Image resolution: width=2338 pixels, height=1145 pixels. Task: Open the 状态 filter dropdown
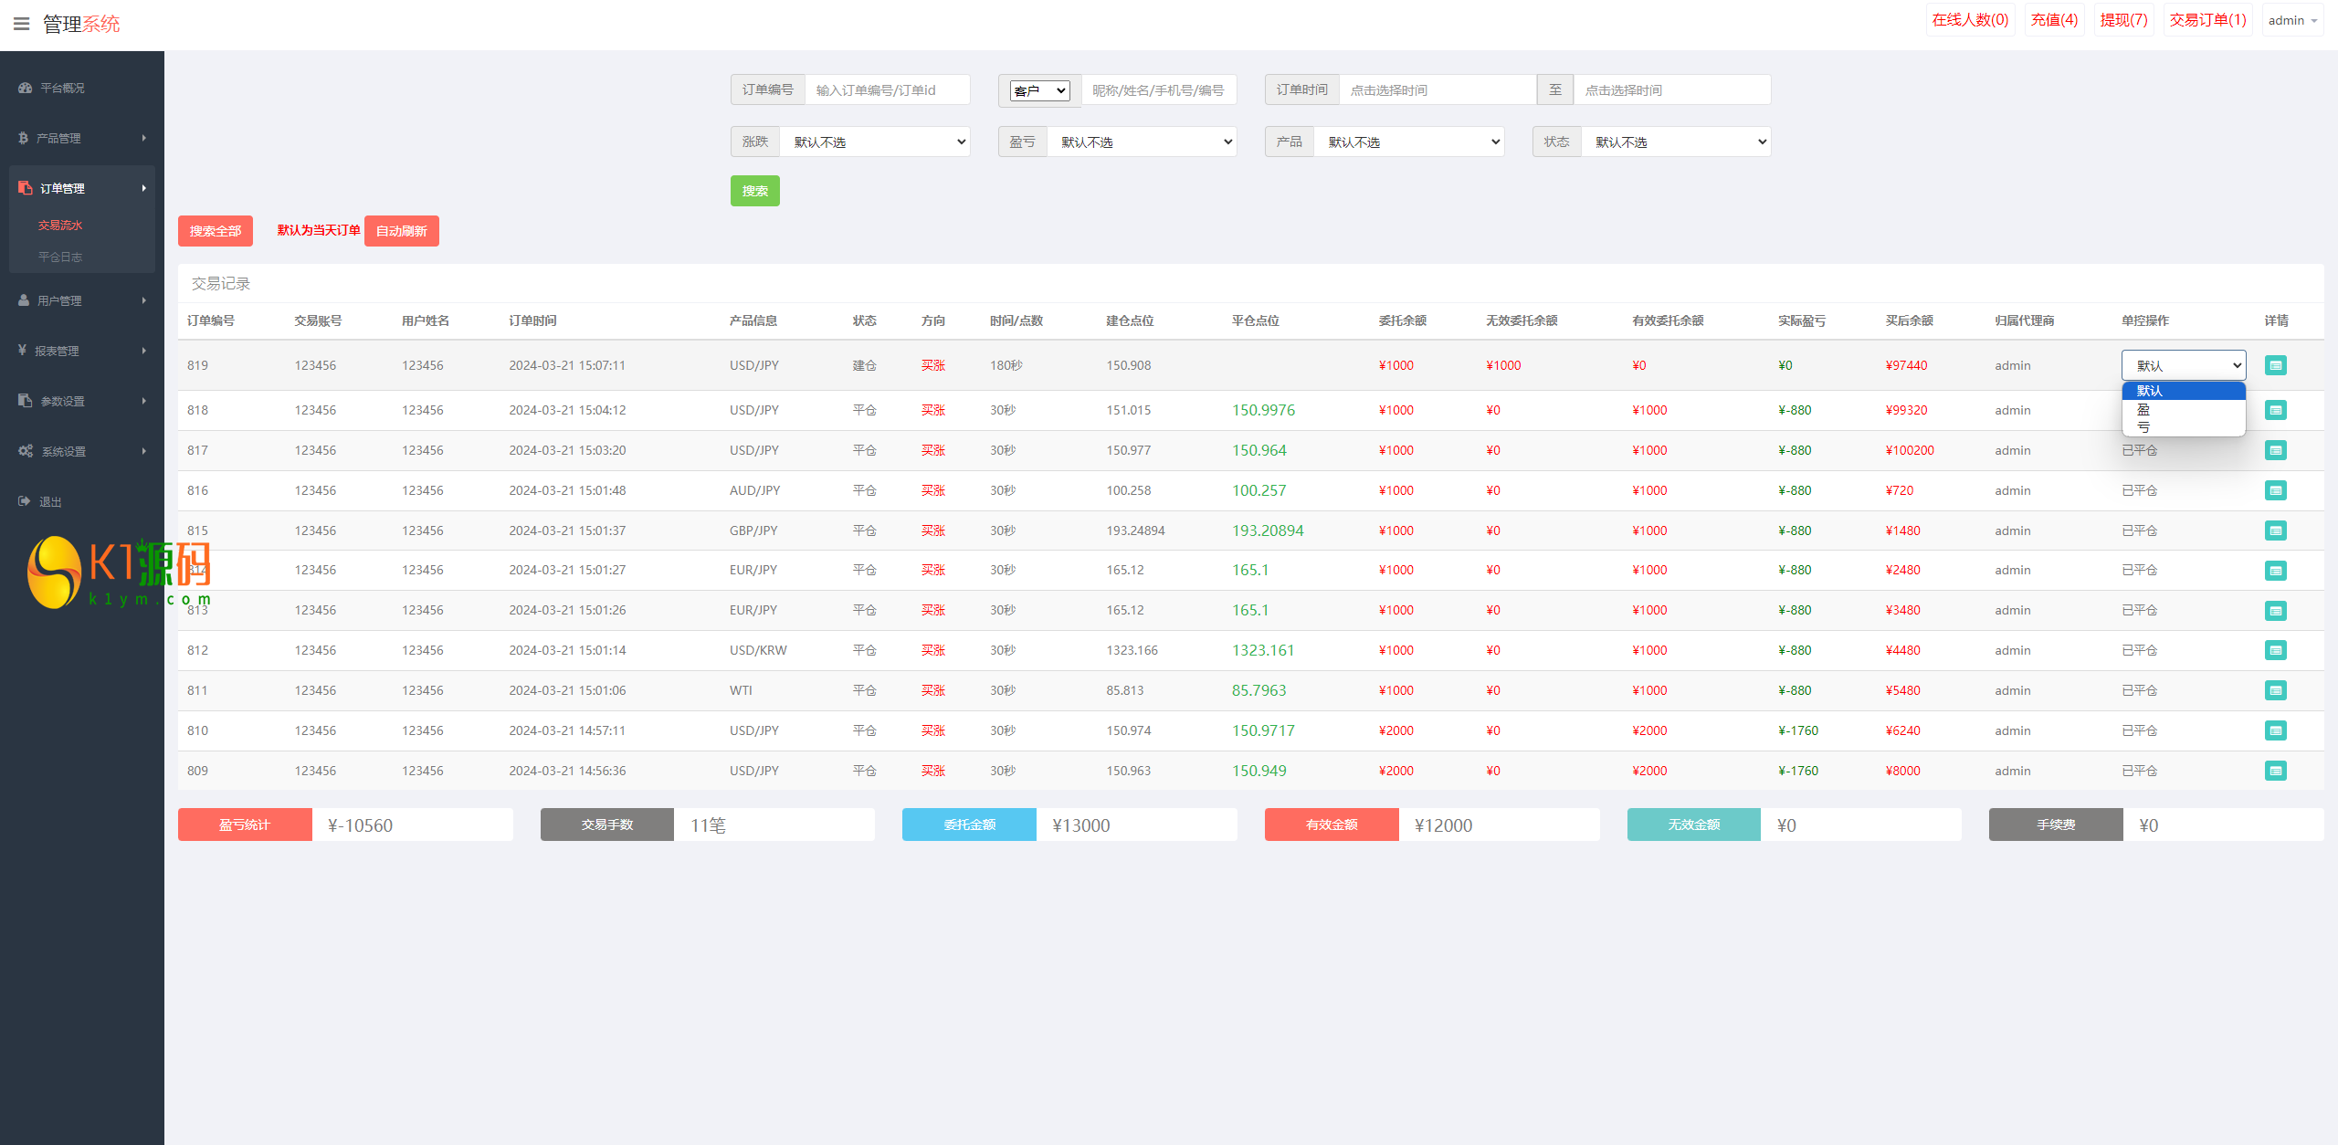point(1675,142)
